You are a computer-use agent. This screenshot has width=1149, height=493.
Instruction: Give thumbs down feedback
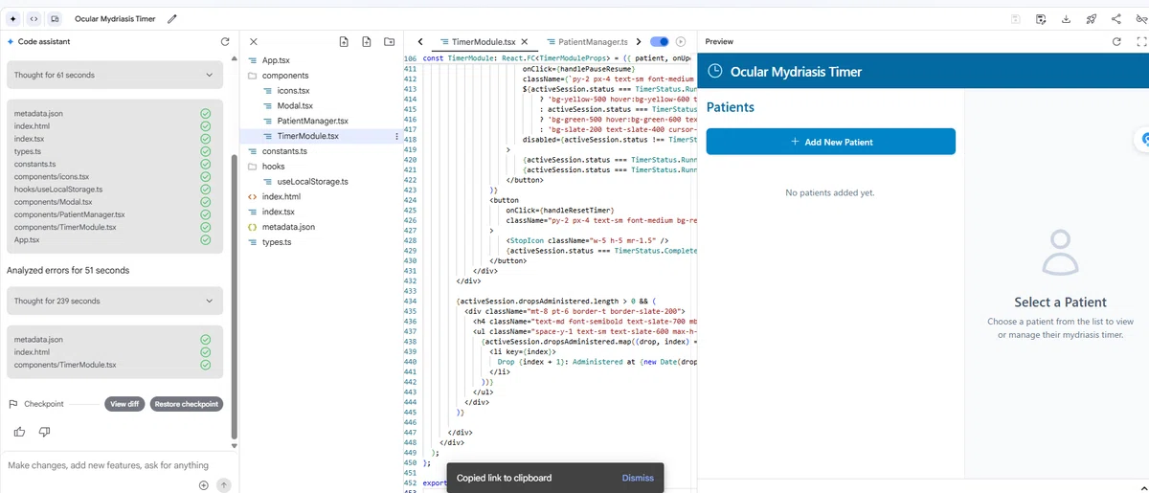pos(44,432)
